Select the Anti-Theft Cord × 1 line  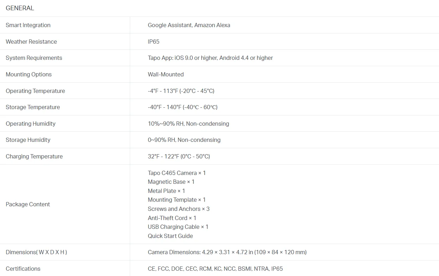[172, 218]
